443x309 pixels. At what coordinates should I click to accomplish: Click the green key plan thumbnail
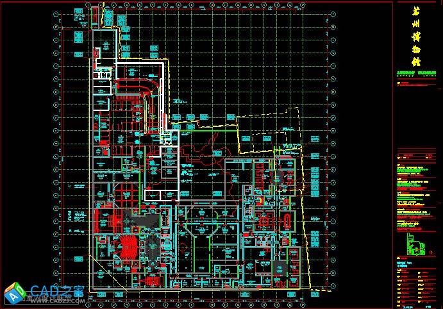click(415, 246)
